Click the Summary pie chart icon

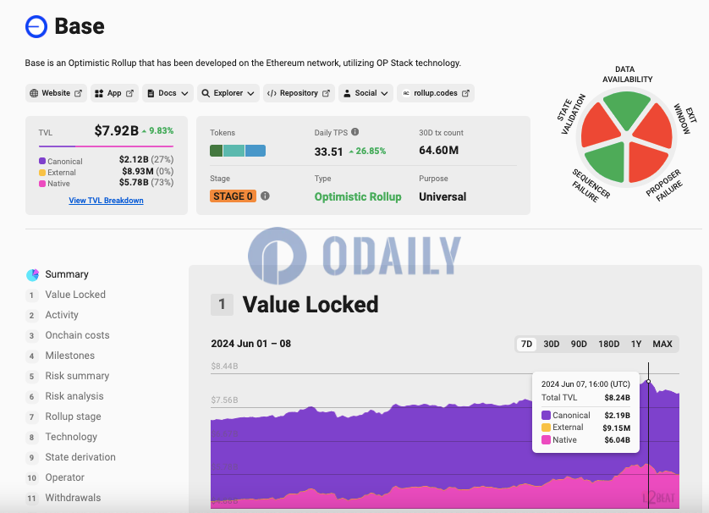tap(32, 274)
